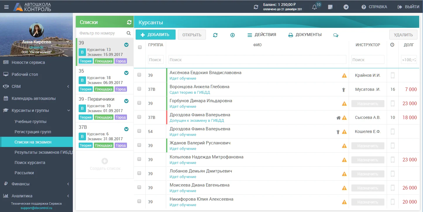Open the chat bubbles icon in toolbar

(336, 35)
